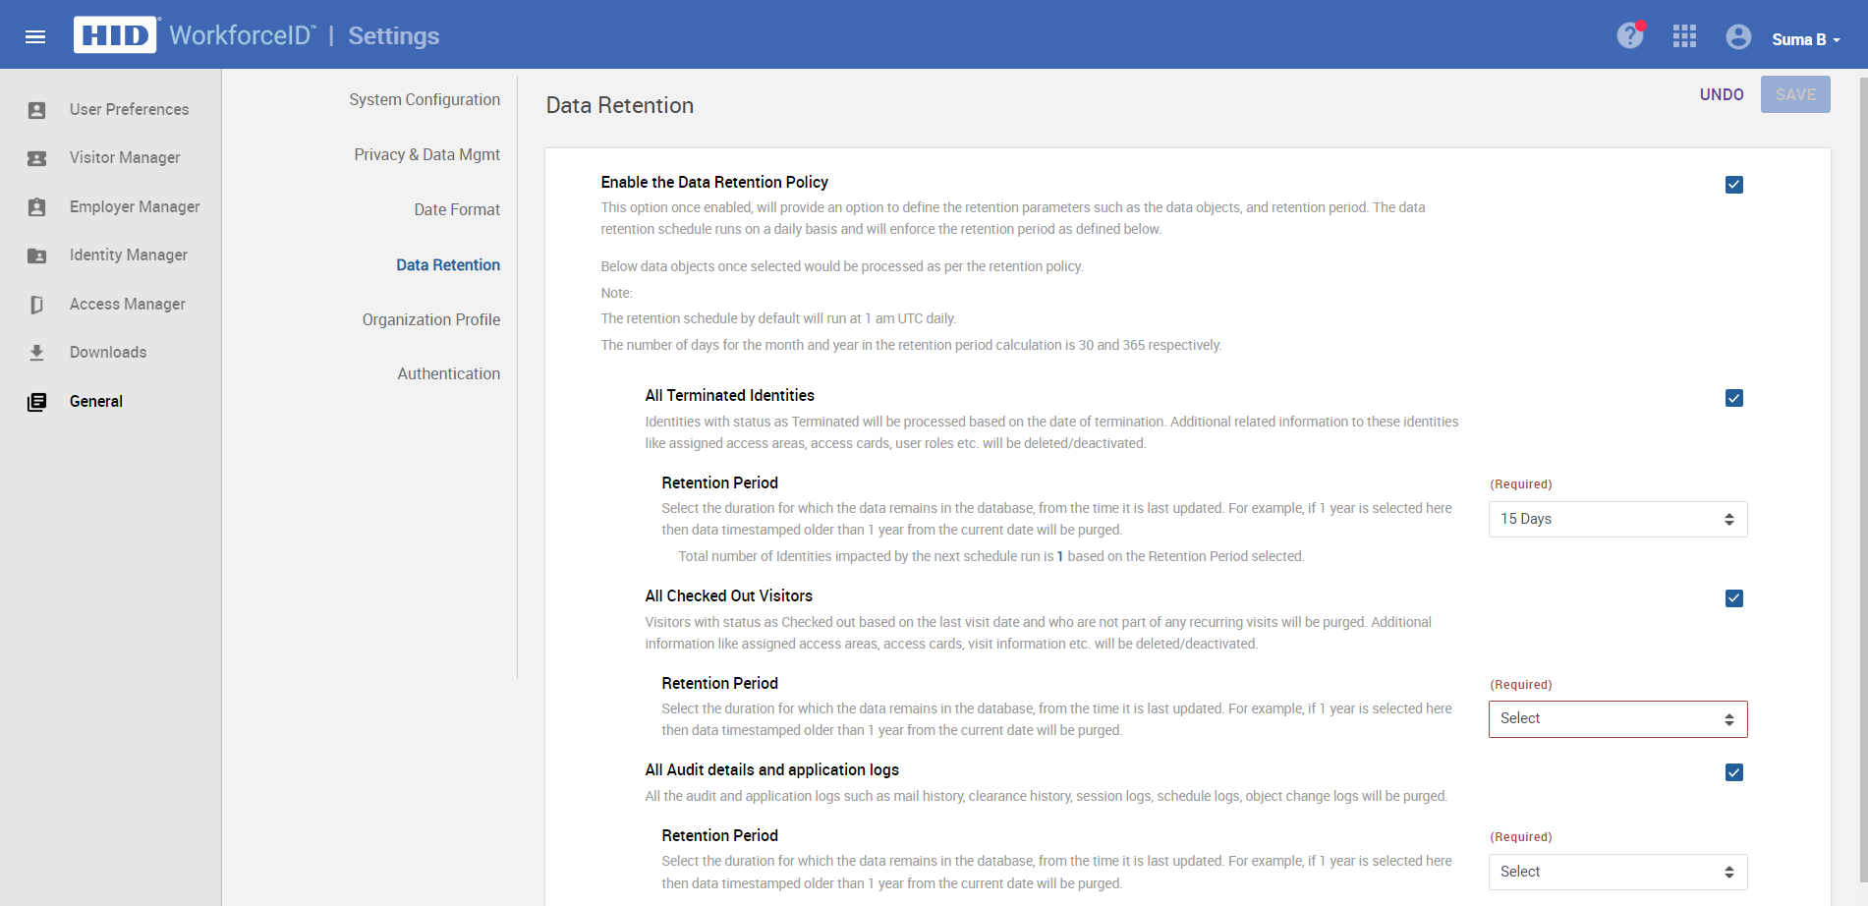This screenshot has width=1868, height=906.
Task: Toggle All Checked Out Visitors checkbox
Action: 1734,598
